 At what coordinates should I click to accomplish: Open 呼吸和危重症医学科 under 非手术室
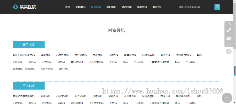(24, 55)
